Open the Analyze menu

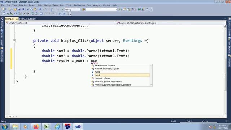pos(97,5)
